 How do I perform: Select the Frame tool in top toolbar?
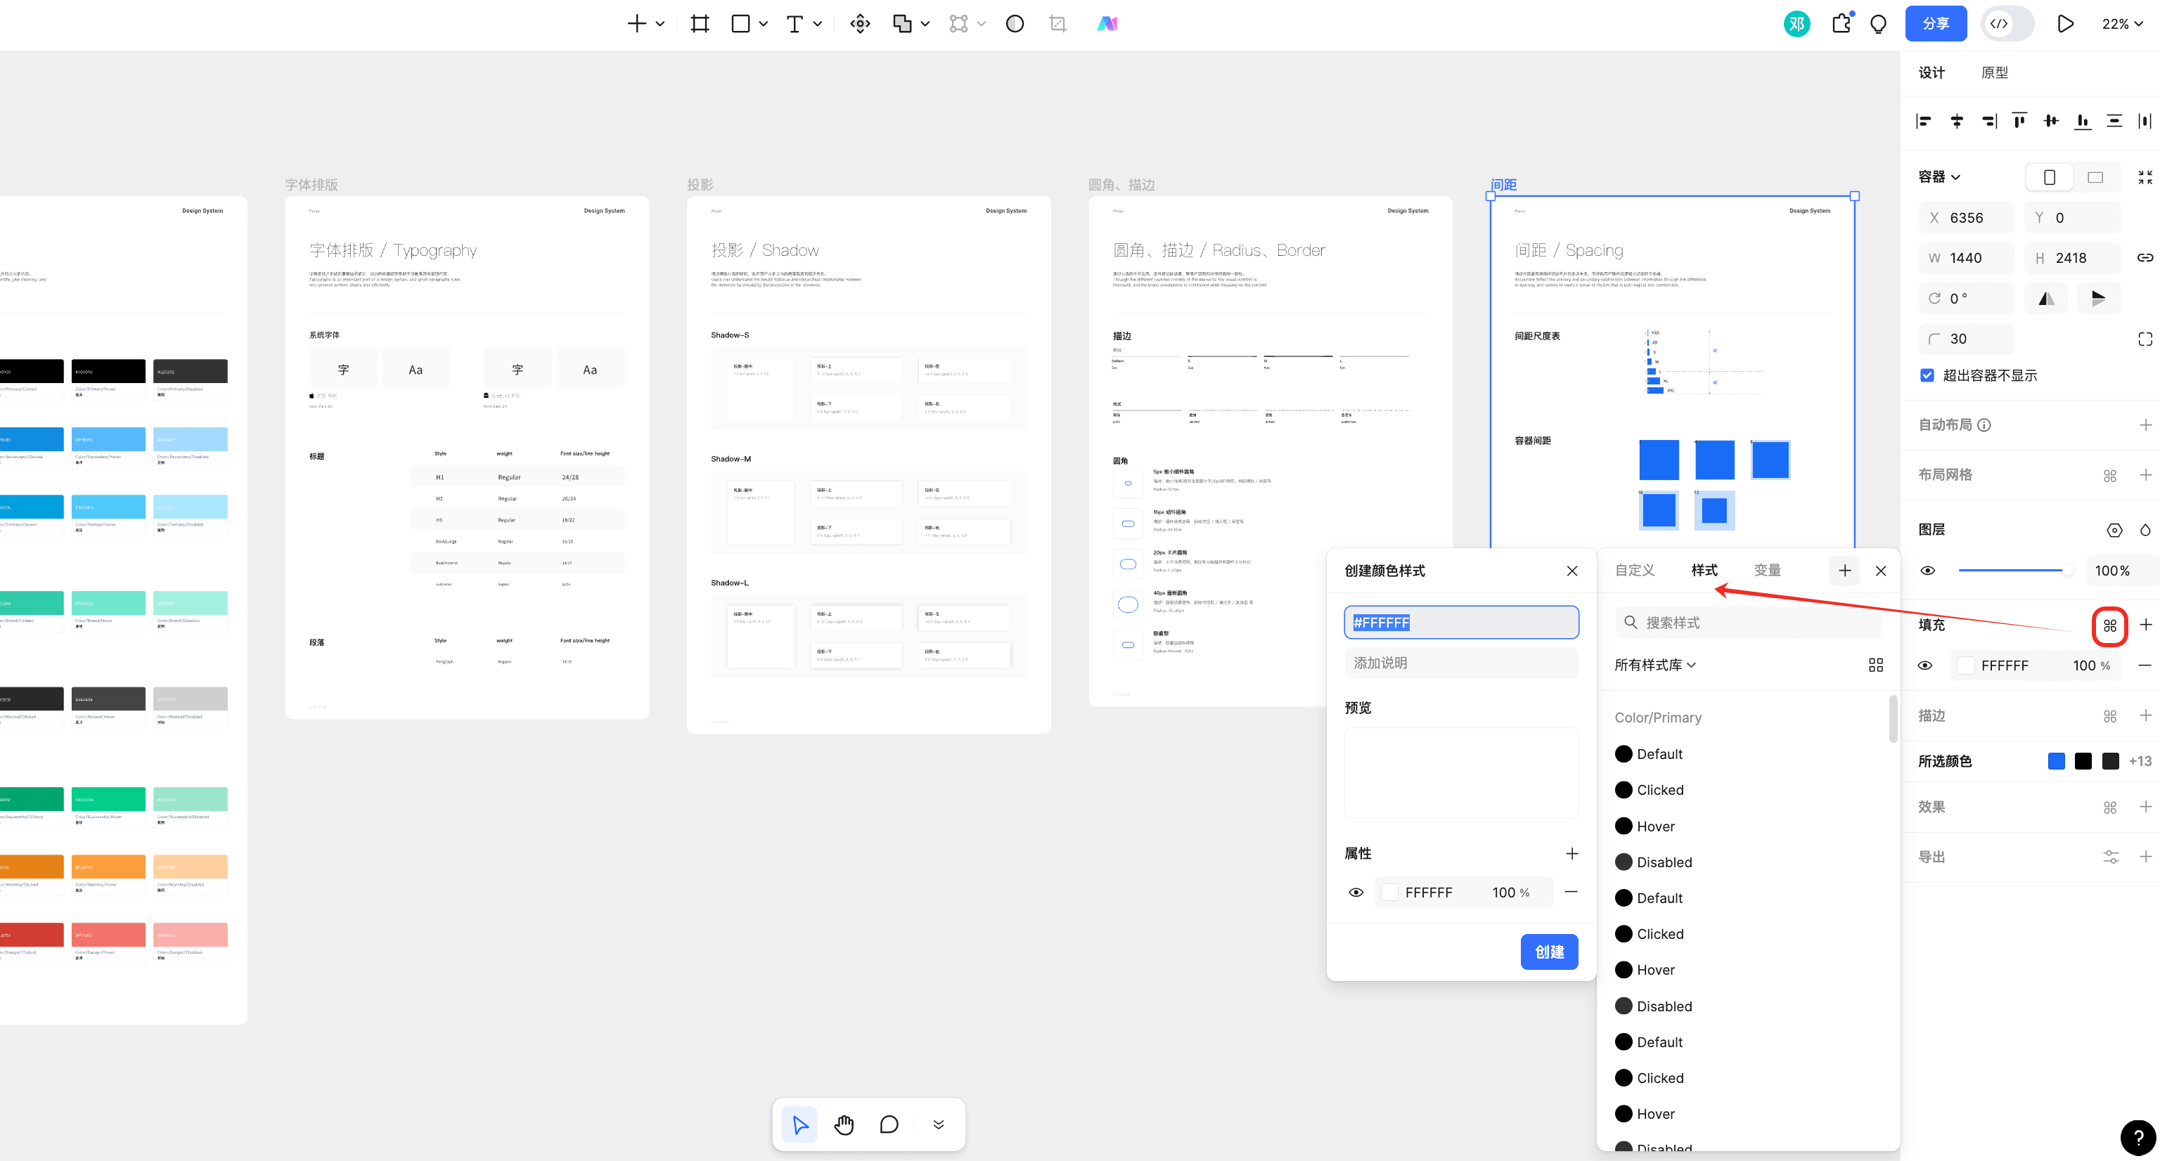pos(700,23)
